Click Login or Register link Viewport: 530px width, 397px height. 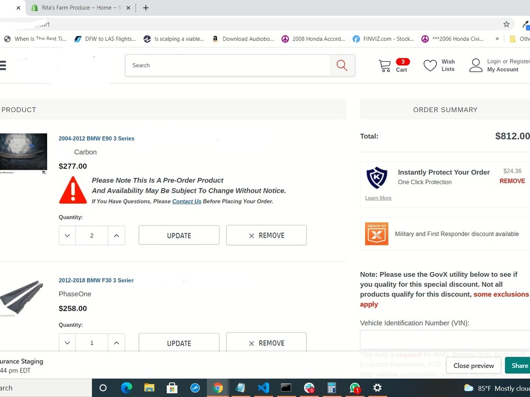tap(508, 61)
